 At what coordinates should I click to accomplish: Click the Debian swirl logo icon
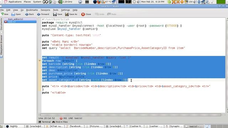point(6,2)
